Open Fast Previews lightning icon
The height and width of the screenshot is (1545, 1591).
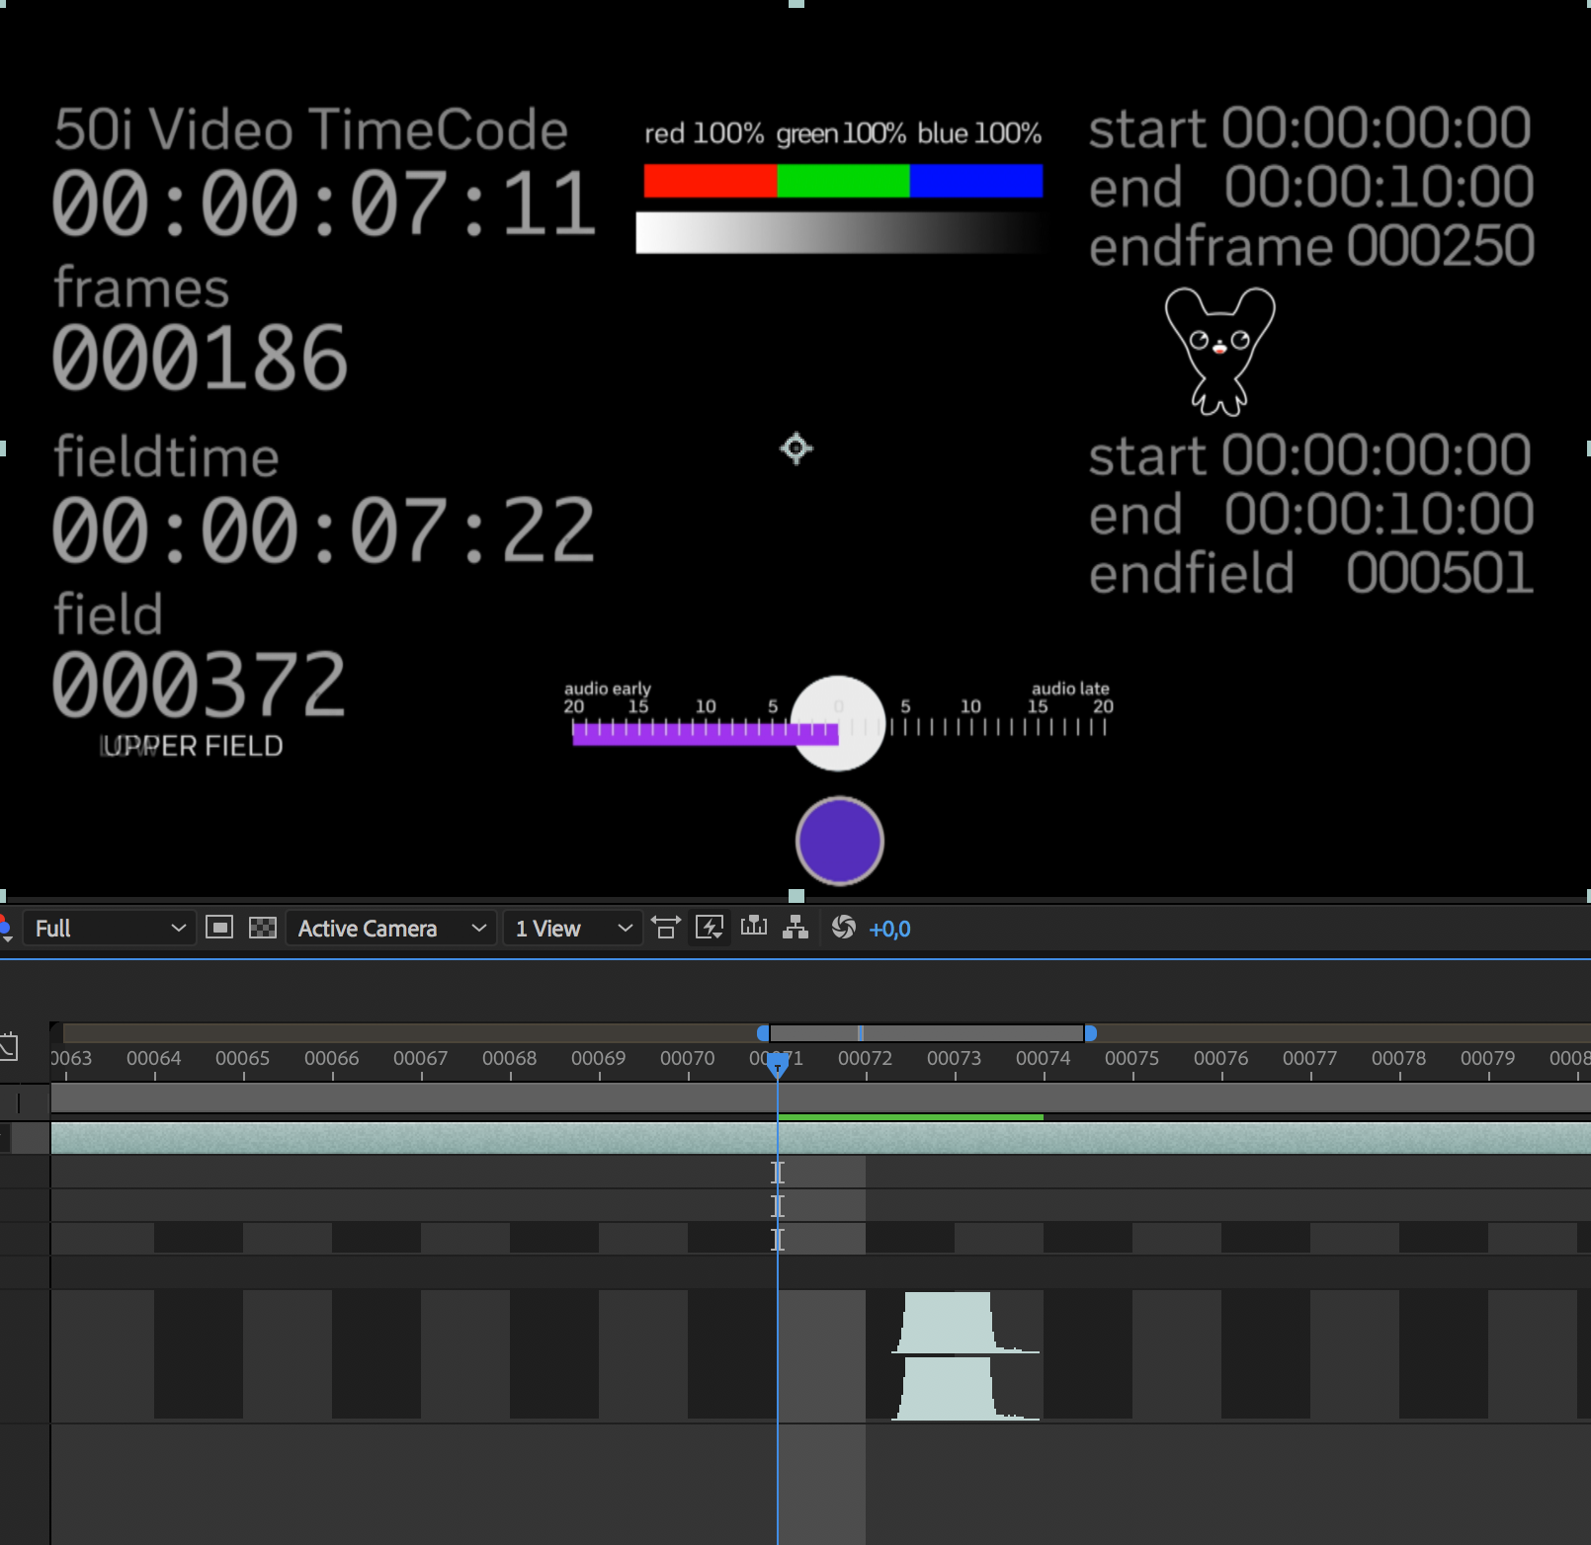pos(711,928)
